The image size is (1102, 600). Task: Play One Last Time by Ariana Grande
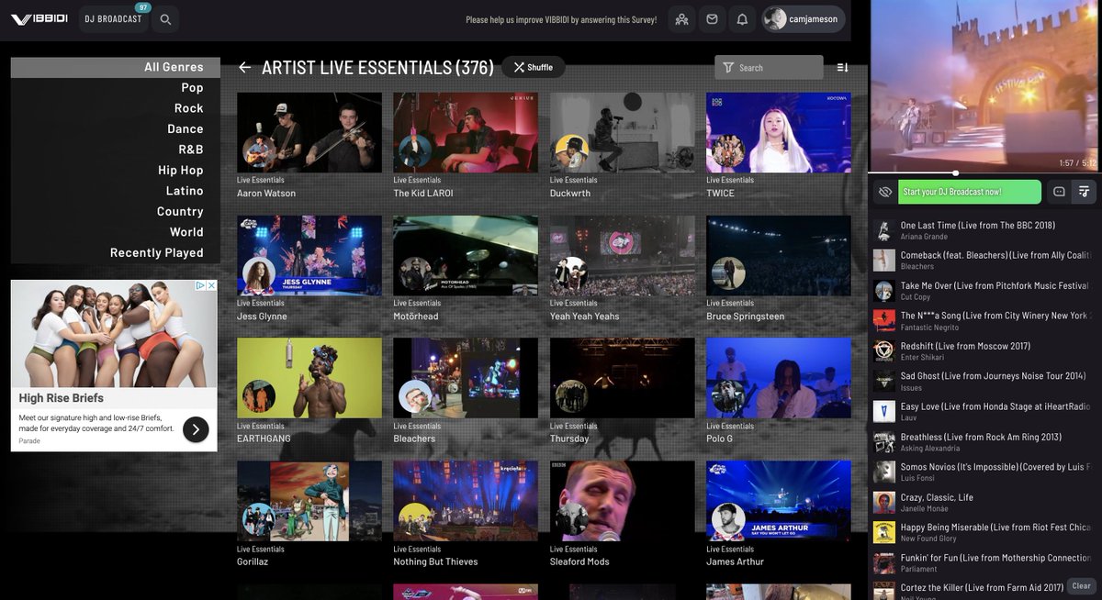(x=984, y=230)
